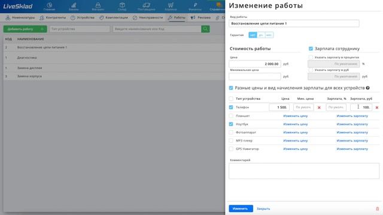
Task: Switch to the Неисправности tab
Action: [148, 17]
